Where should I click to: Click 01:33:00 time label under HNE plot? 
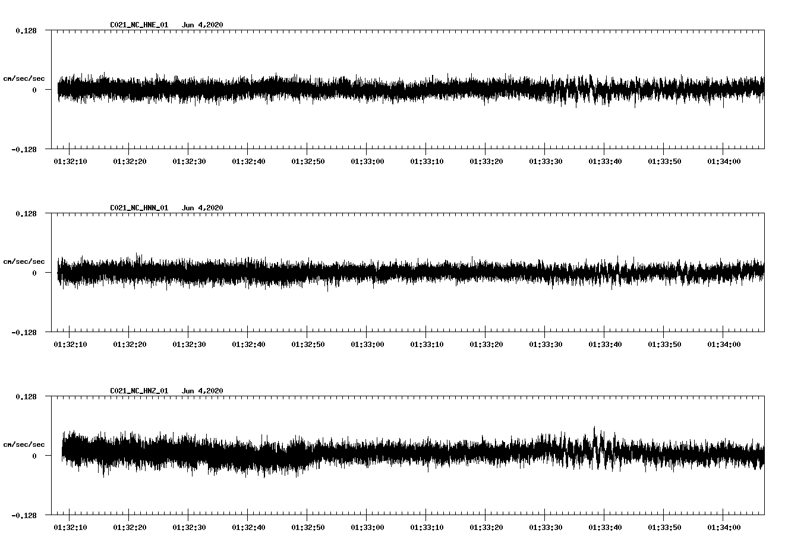click(x=367, y=162)
